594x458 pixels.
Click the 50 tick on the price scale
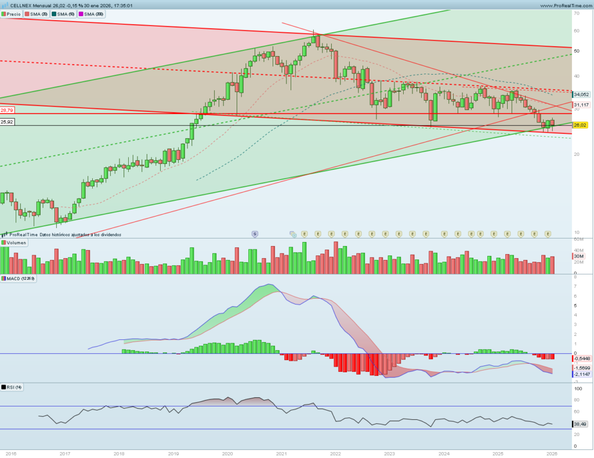point(577,51)
